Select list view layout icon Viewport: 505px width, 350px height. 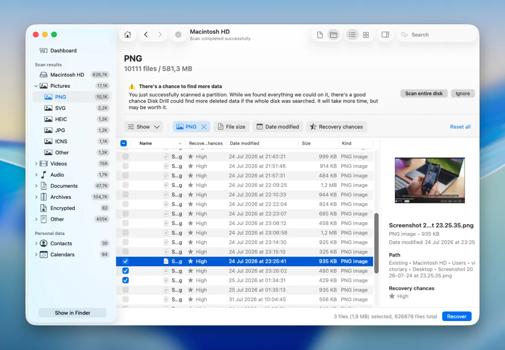tap(352, 35)
